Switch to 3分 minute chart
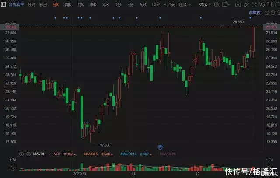 point(130,5)
